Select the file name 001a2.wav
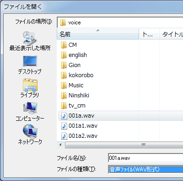 pyautogui.click(x=83, y=136)
